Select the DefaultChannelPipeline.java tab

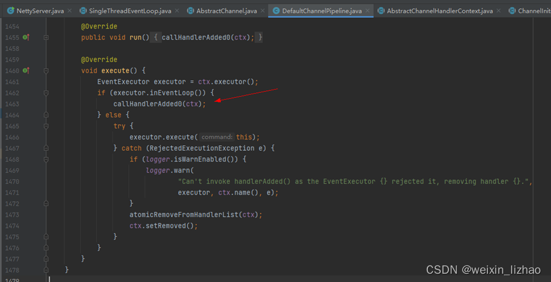coord(322,11)
